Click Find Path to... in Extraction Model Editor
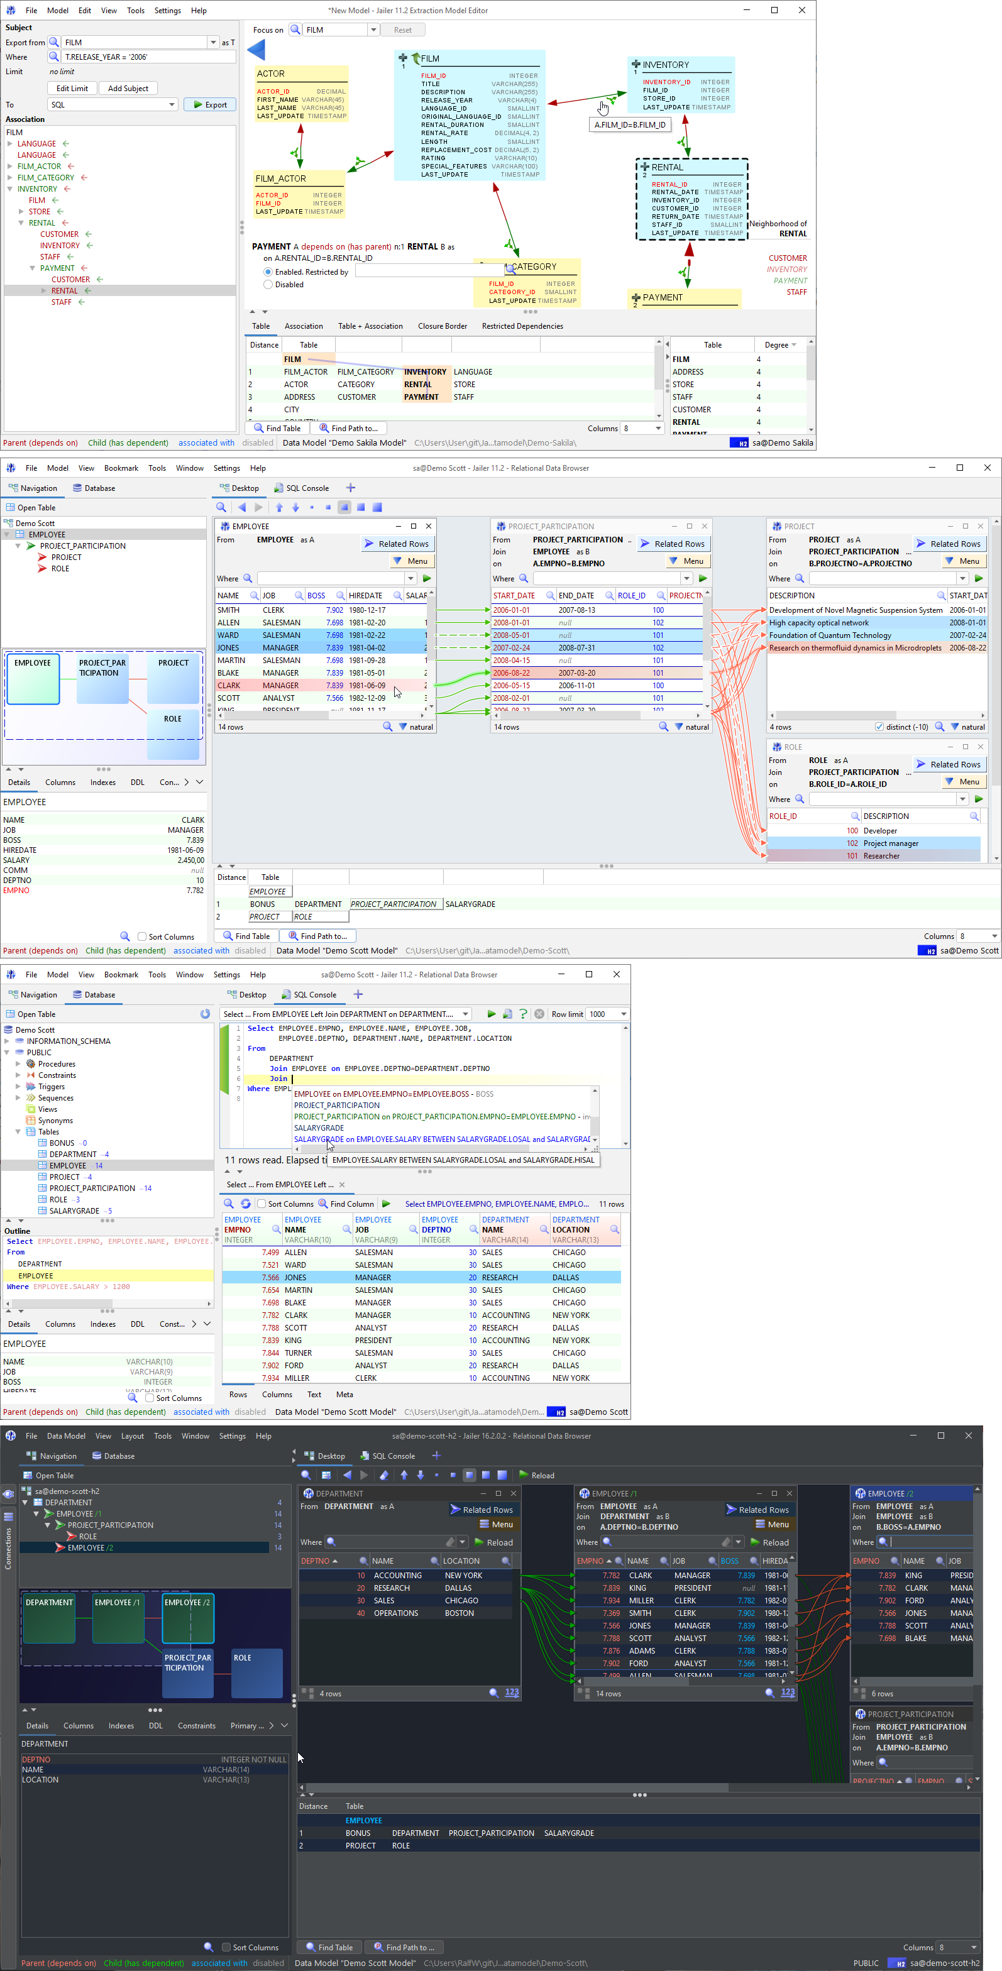Screen dimensions: 1002x1971 (349, 429)
